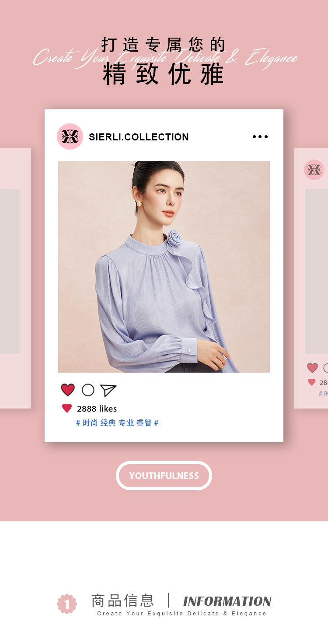Click the 2888 likes count text

pos(97,409)
